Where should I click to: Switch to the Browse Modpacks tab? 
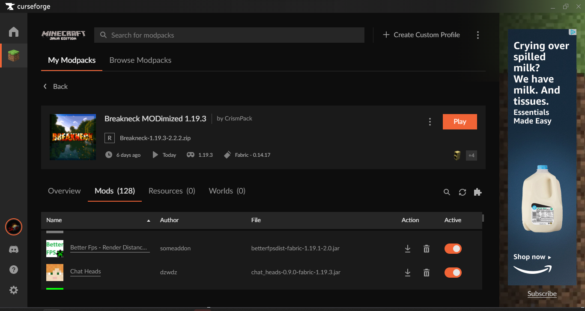(140, 60)
